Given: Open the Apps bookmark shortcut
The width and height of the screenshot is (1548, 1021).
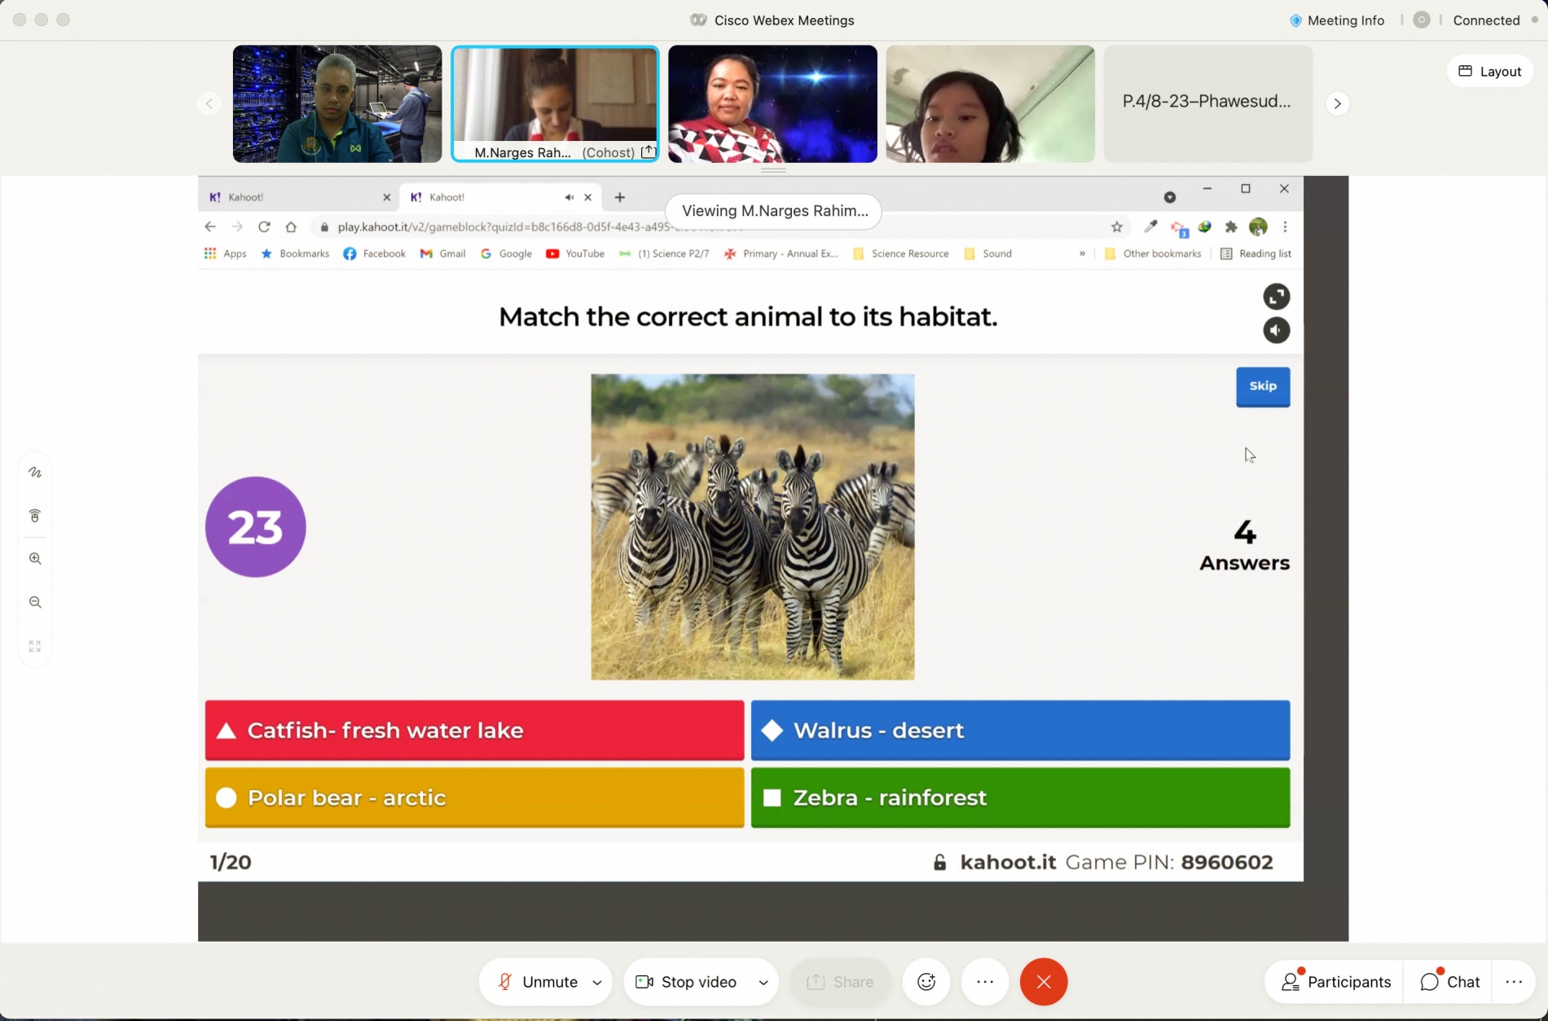Looking at the screenshot, I should pos(226,253).
